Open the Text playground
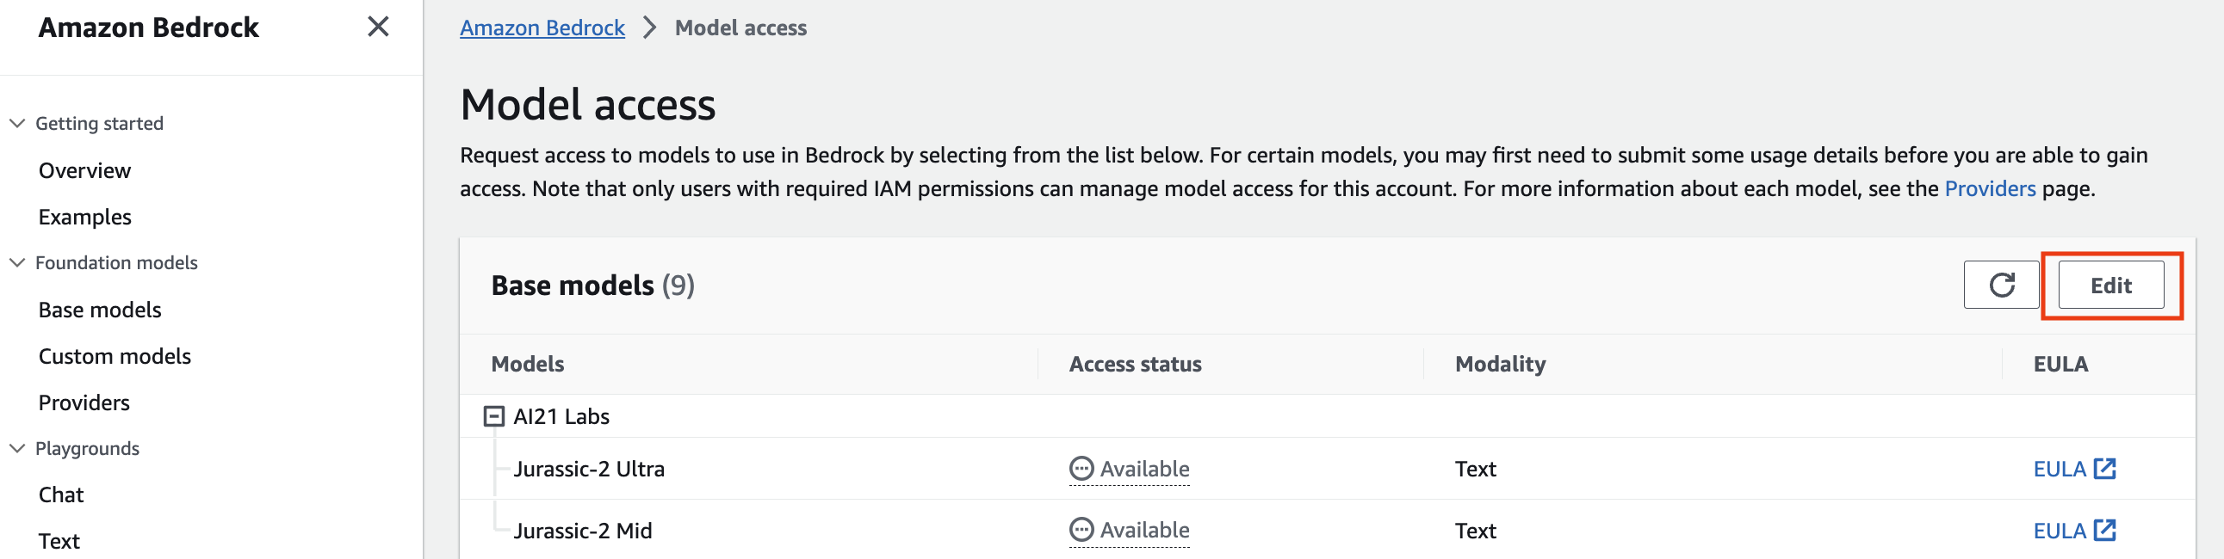The image size is (2224, 559). click(59, 541)
